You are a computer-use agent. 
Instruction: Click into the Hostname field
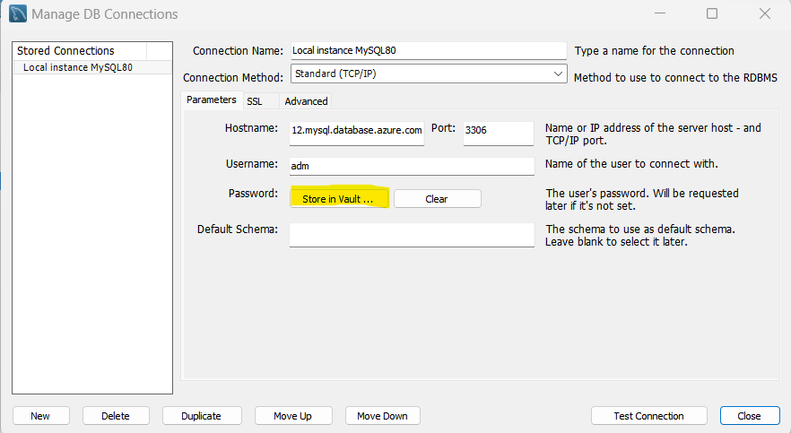pos(357,133)
